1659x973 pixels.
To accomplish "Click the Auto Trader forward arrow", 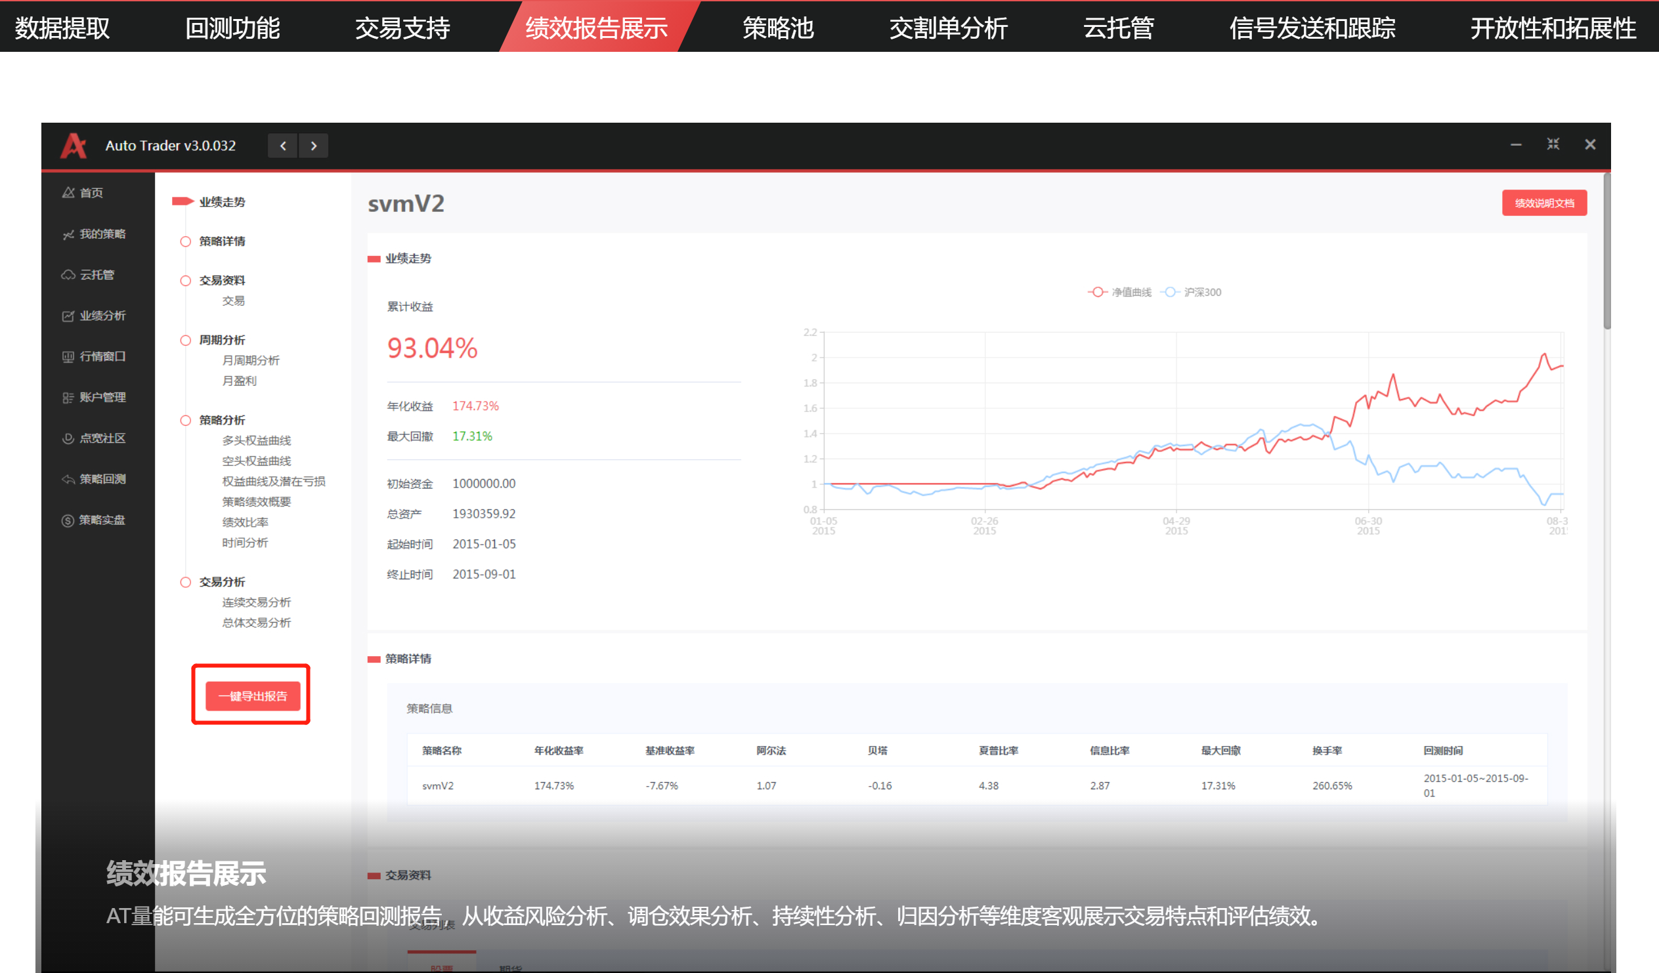I will (314, 146).
